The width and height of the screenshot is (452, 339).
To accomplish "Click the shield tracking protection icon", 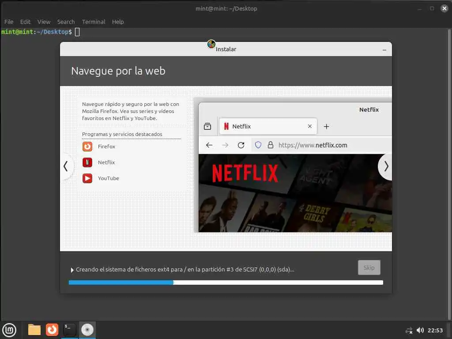I will point(258,145).
